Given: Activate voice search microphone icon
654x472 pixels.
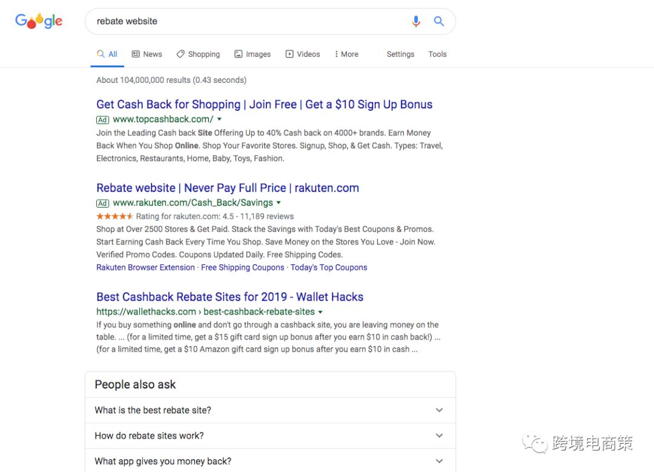Looking at the screenshot, I should pos(416,22).
